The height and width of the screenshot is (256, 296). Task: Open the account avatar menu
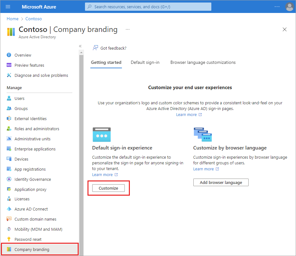click(x=289, y=7)
